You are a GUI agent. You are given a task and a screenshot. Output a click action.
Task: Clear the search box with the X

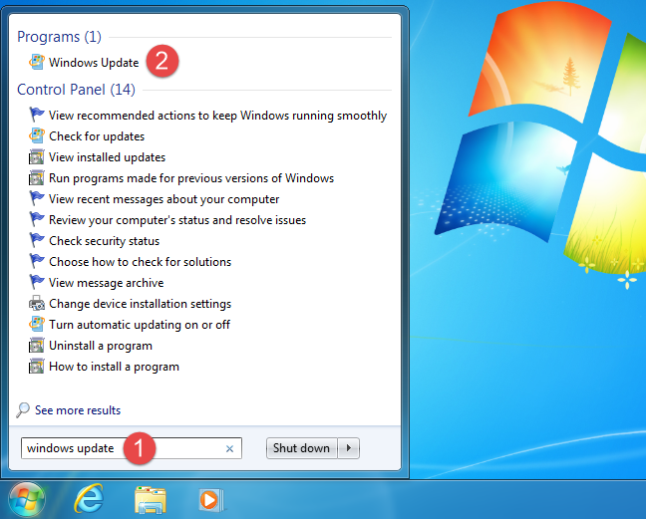point(230,448)
